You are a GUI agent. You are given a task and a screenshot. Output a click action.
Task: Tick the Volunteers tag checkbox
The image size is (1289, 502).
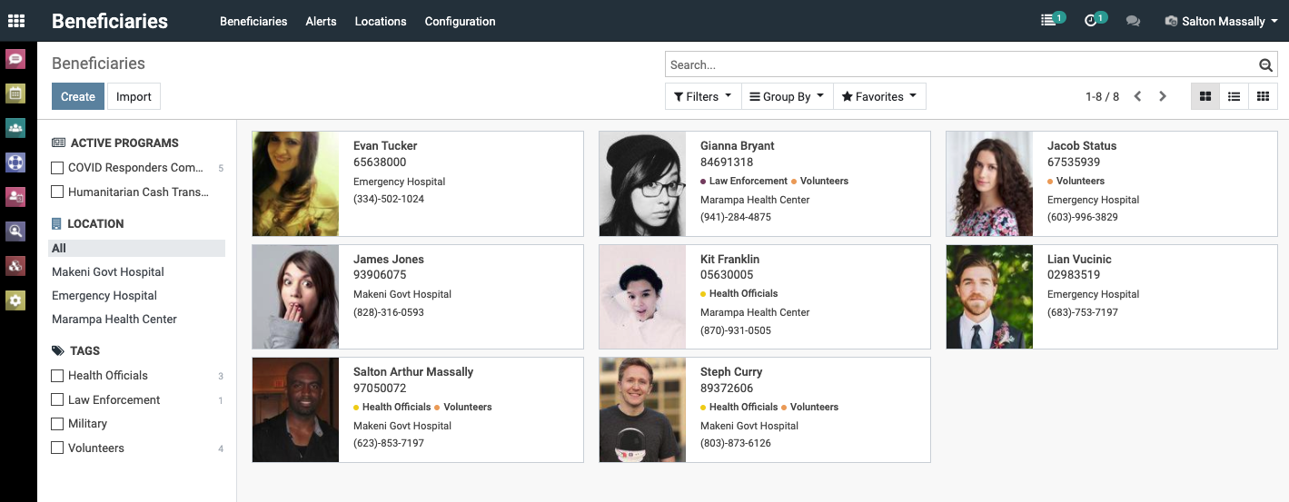click(58, 448)
